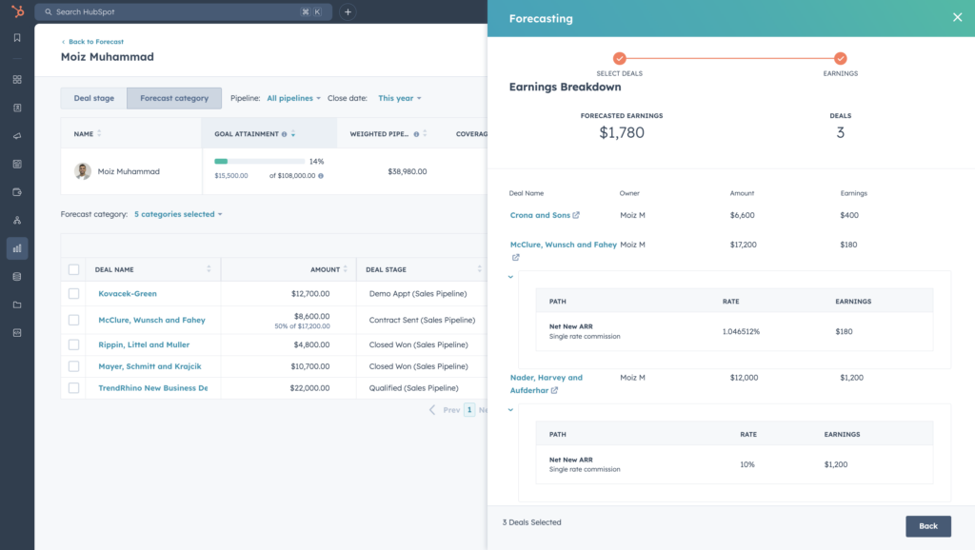Sort by the Deal Name column arrows
975x550 pixels.
click(209, 269)
